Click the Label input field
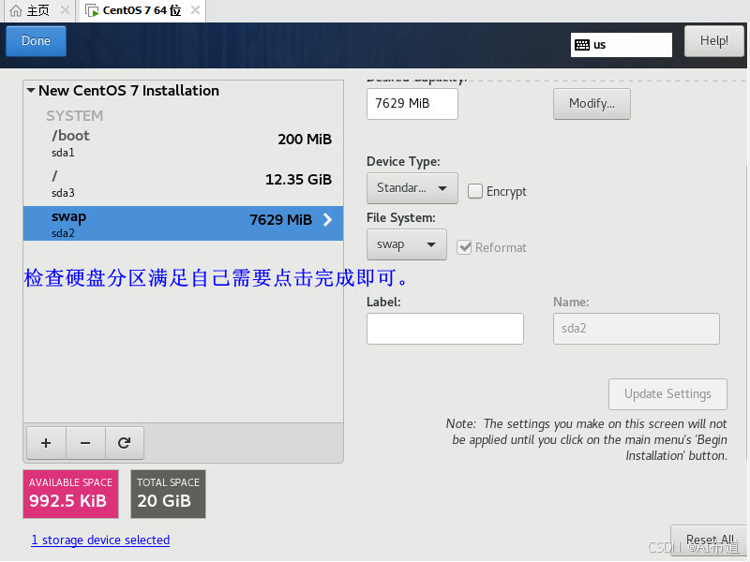Screen dimensions: 750x562 pos(444,329)
